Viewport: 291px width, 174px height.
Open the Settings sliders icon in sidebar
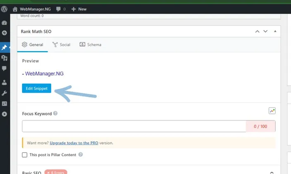coord(4,103)
